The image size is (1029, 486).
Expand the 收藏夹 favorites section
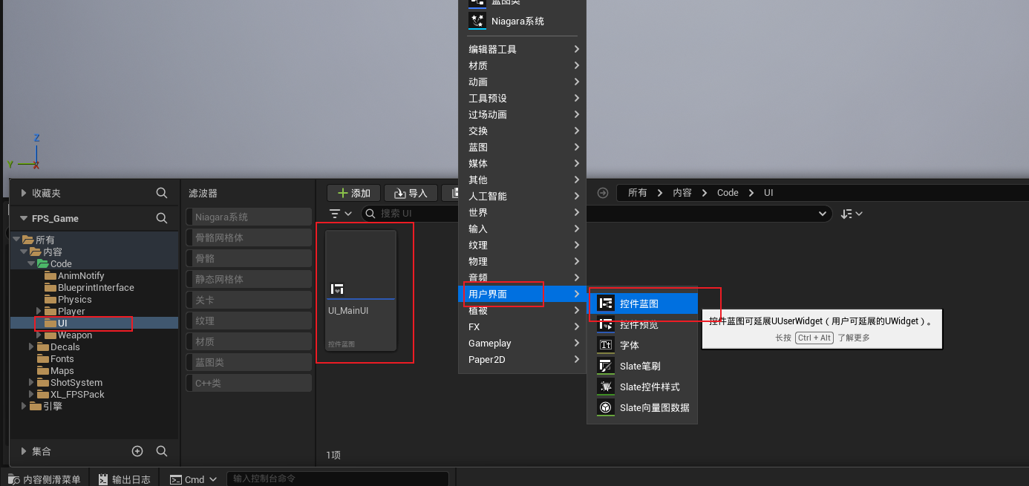[x=24, y=193]
